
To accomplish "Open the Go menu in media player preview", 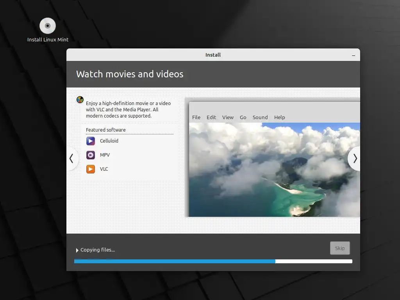I will [x=243, y=117].
